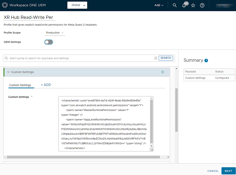Screen dimensions: 236x175
Task: Expand the Add menu
Action: click(159, 5)
